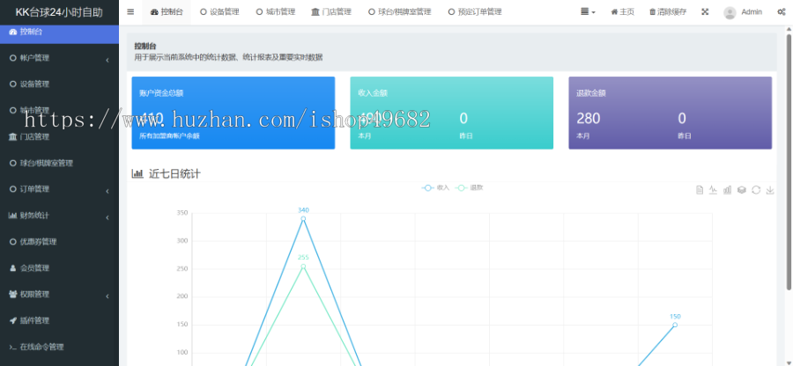Expand 财务统计 sidebar menu
Image resolution: width=793 pixels, height=366 pixels.
pyautogui.click(x=59, y=216)
